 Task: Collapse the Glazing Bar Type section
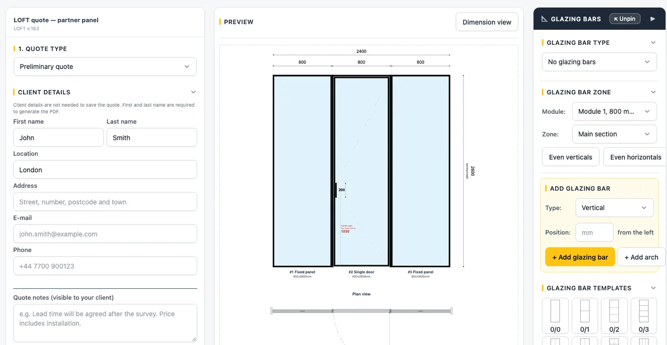pyautogui.click(x=653, y=42)
